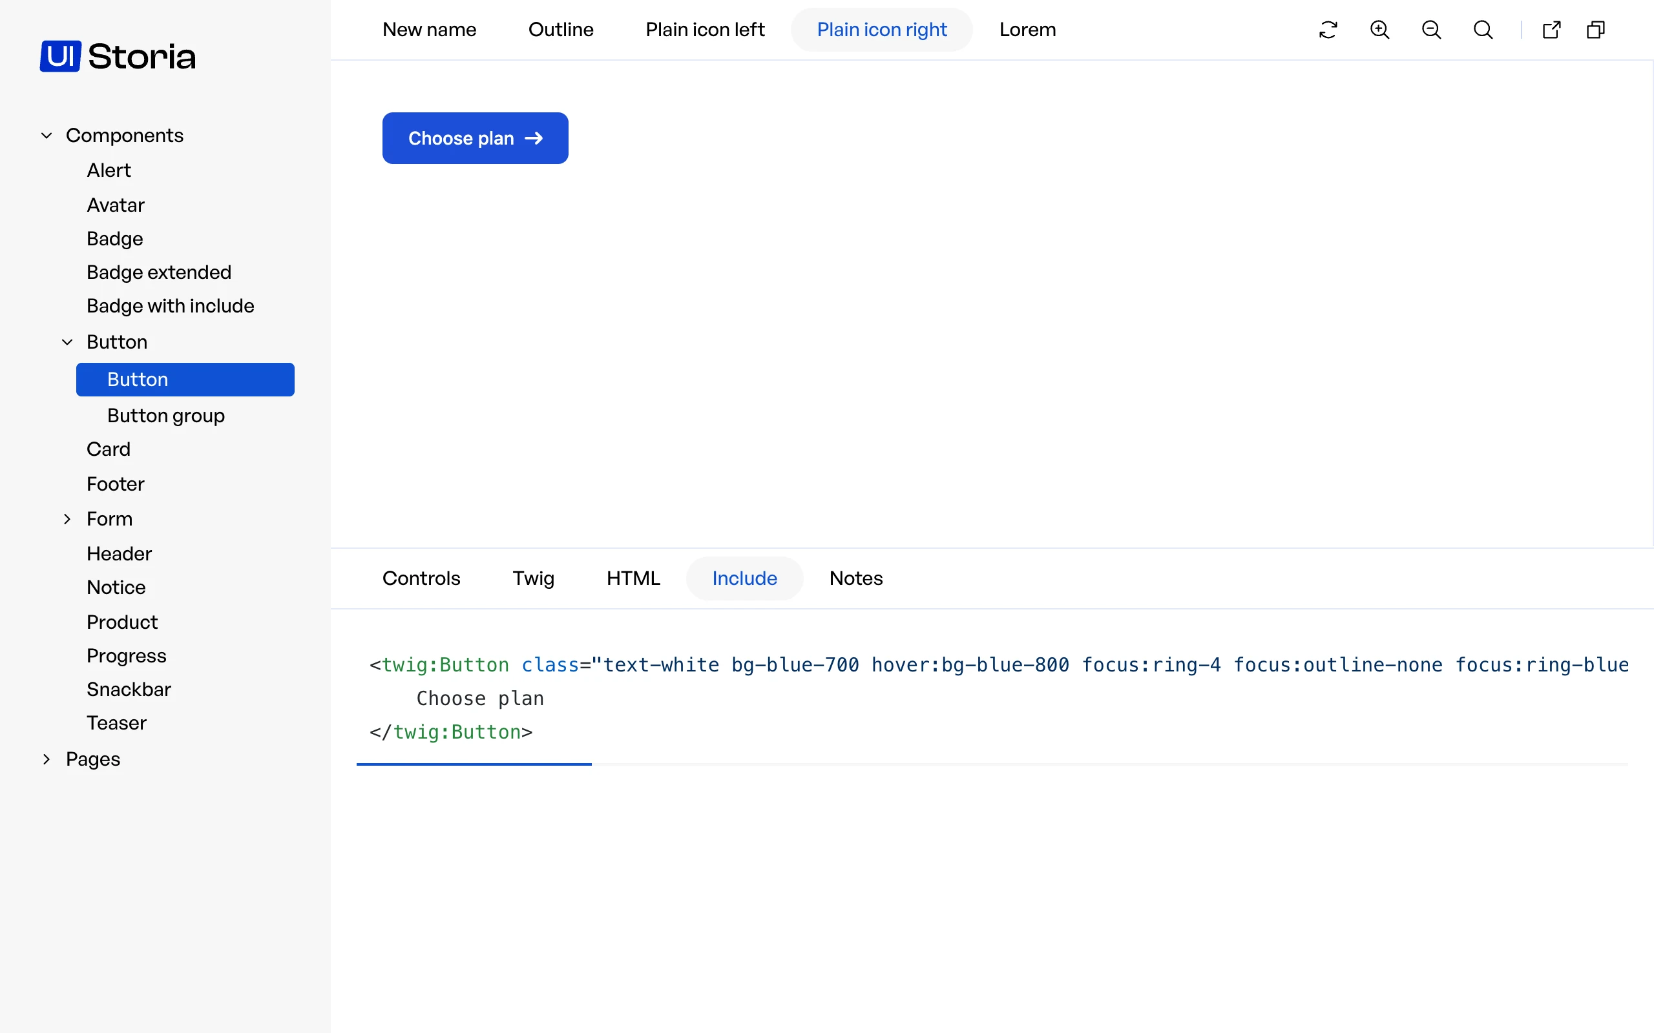The image size is (1654, 1033).
Task: Click the code block horizontal scrollbar
Action: tap(474, 764)
